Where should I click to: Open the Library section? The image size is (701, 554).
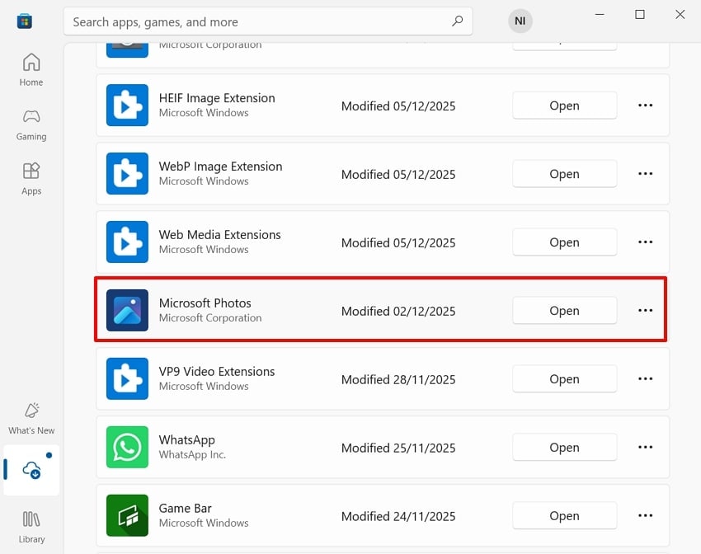[x=31, y=526]
